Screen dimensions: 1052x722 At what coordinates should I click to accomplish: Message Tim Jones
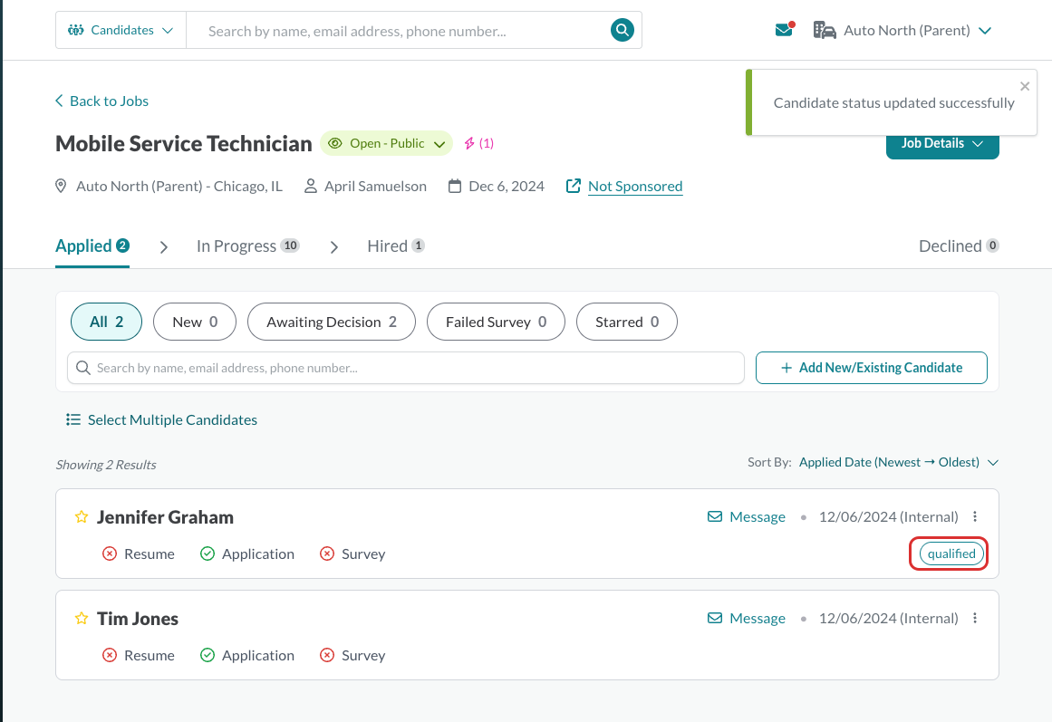746,618
